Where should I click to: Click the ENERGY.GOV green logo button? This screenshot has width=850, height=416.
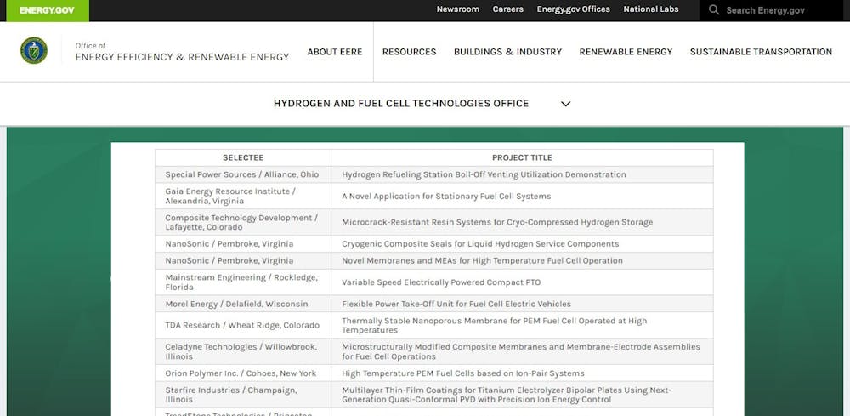(x=47, y=10)
